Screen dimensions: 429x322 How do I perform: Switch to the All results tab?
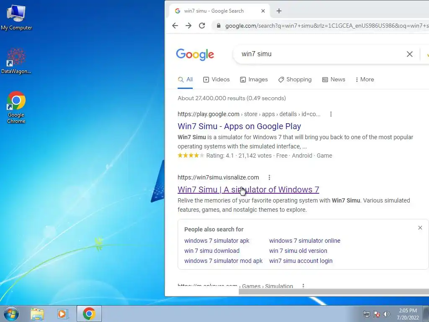pyautogui.click(x=185, y=80)
